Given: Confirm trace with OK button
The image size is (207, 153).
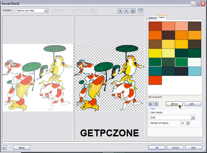Looking at the screenshot, I should 157,147.
